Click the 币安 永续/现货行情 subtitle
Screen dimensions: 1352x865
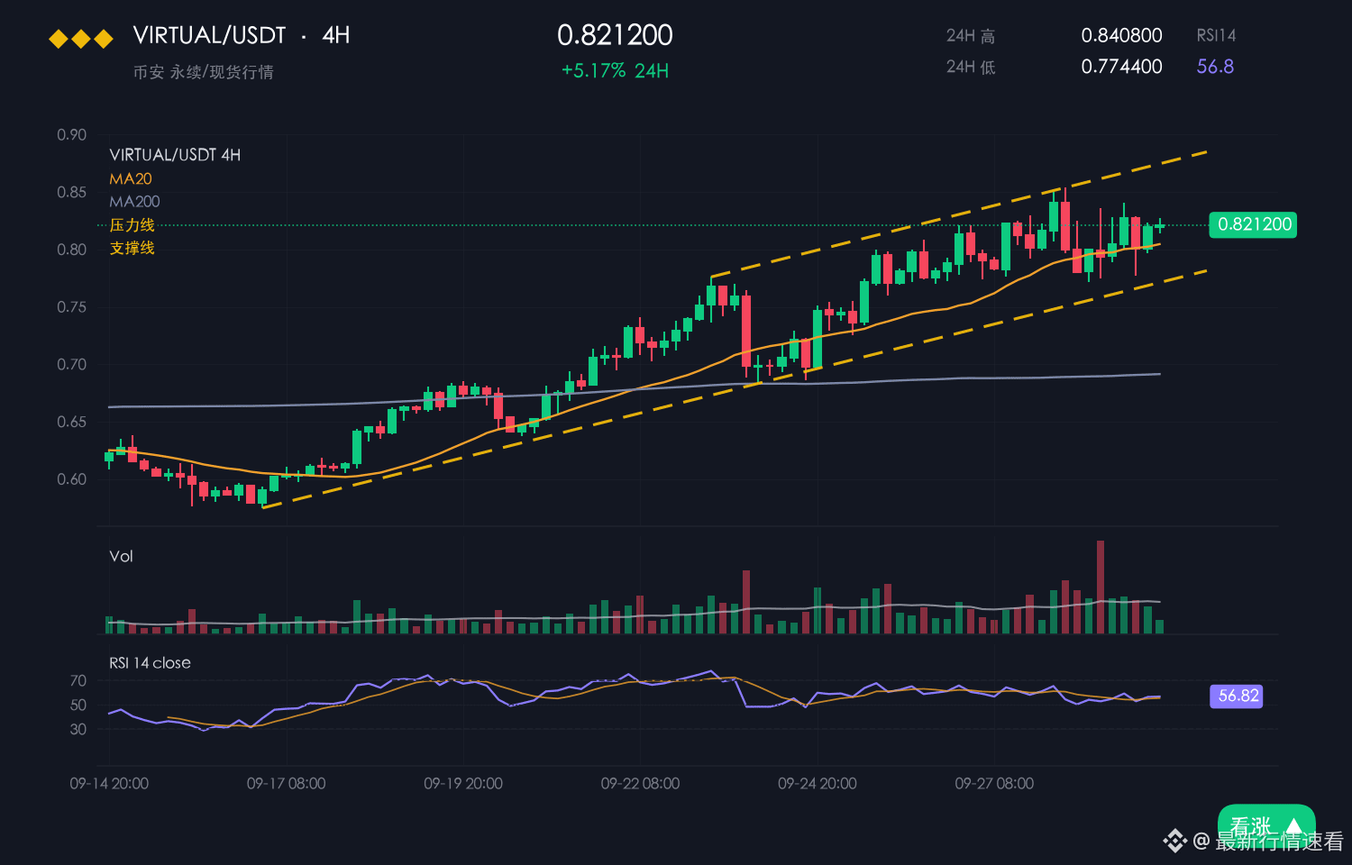pos(203,72)
